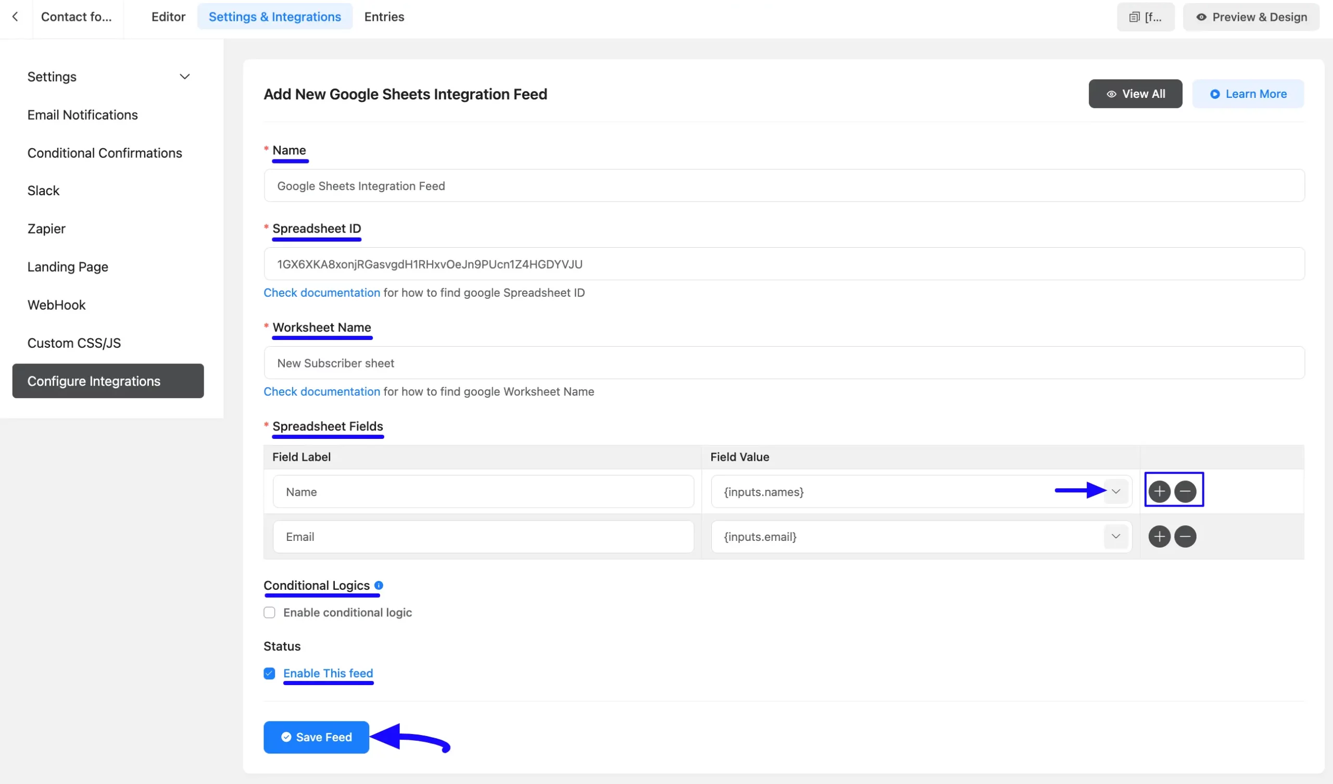This screenshot has width=1333, height=784.
Task: Open the Spreadsheet ID Check documentation link
Action: pyautogui.click(x=322, y=293)
